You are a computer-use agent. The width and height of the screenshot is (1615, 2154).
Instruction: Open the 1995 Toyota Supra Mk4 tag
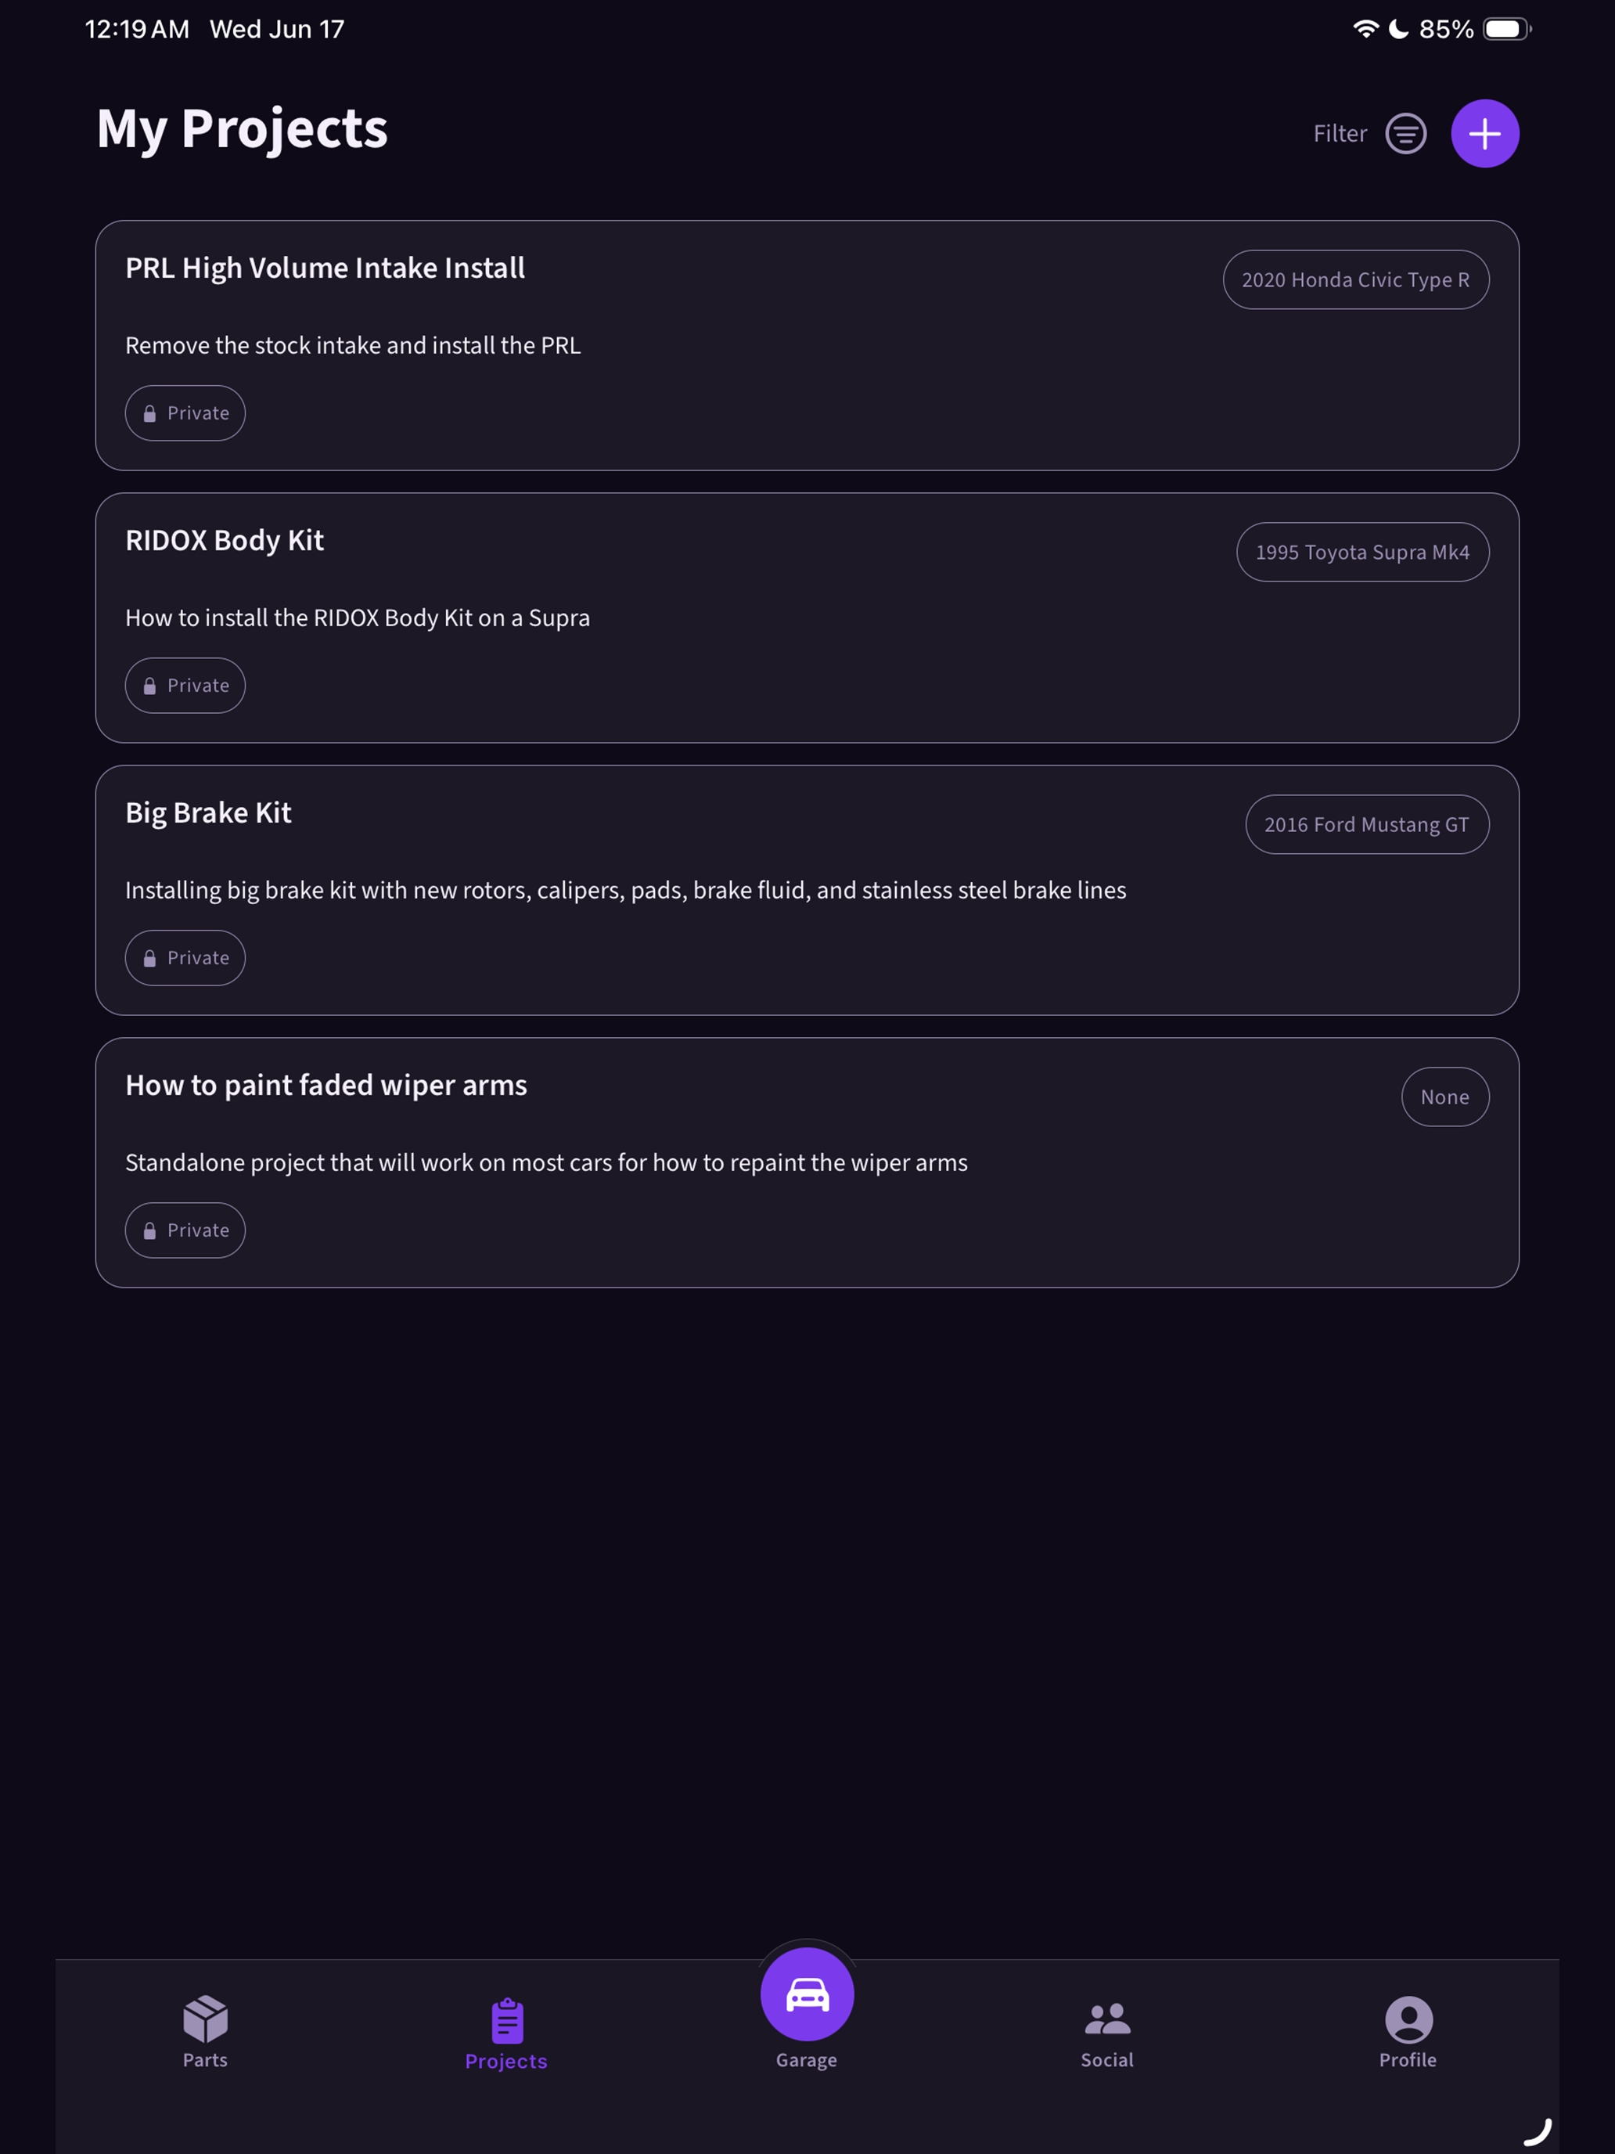(1362, 552)
